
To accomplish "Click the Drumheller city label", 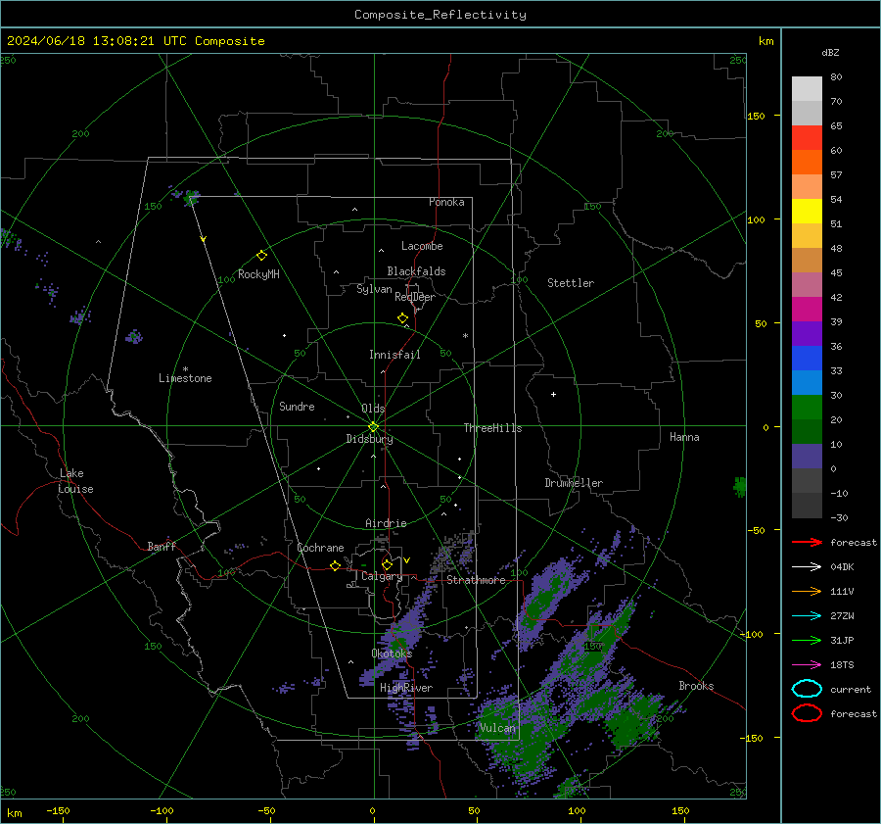I will tap(574, 483).
